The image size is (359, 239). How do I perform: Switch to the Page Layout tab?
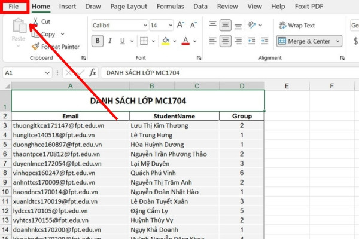pos(129,7)
